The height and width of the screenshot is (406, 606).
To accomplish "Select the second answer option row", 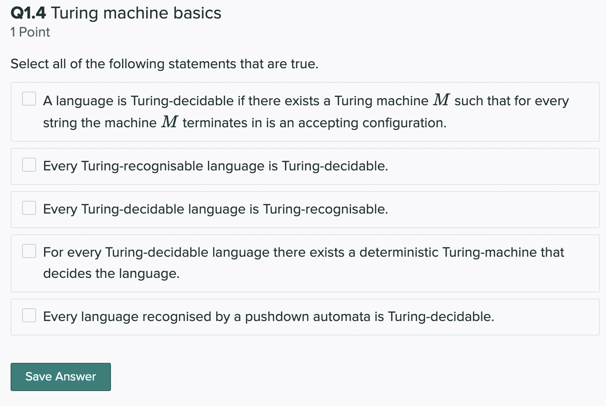I will coord(304,166).
